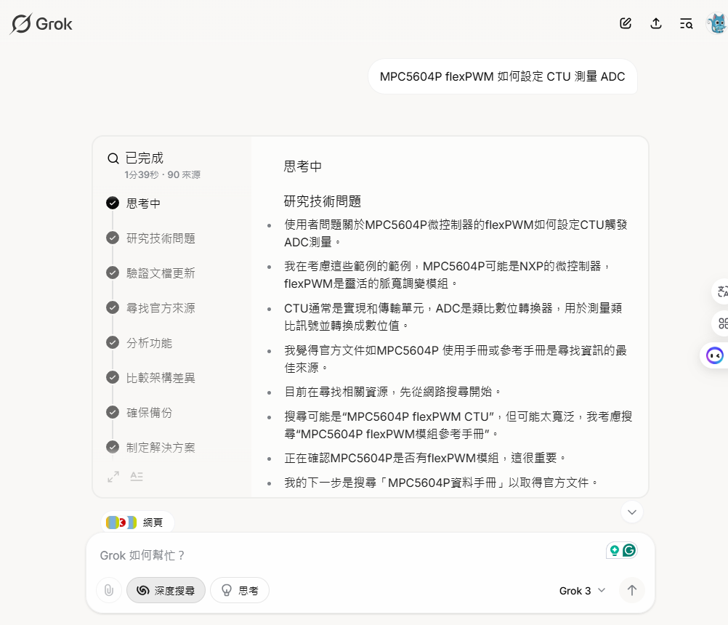Viewport: 728px width, 625px height.
Task: Select the 尋找官方來源 step
Action: pyautogui.click(x=161, y=308)
